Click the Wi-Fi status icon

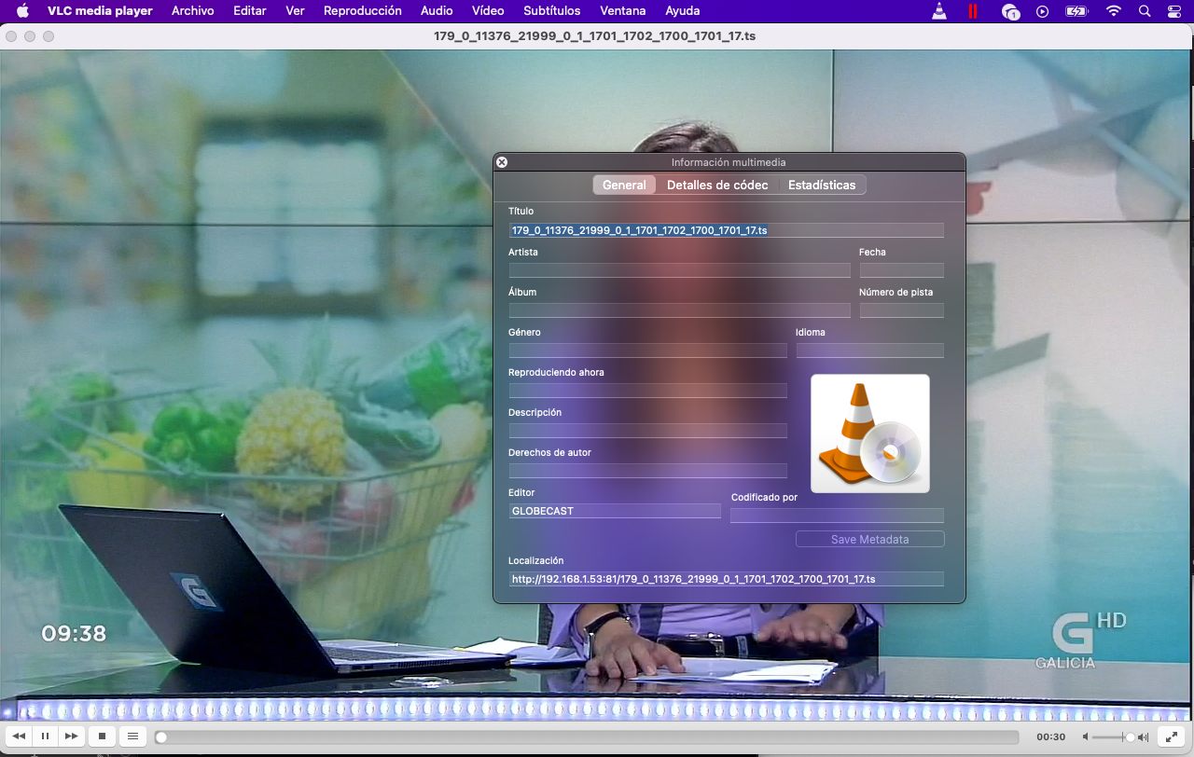[x=1113, y=11]
